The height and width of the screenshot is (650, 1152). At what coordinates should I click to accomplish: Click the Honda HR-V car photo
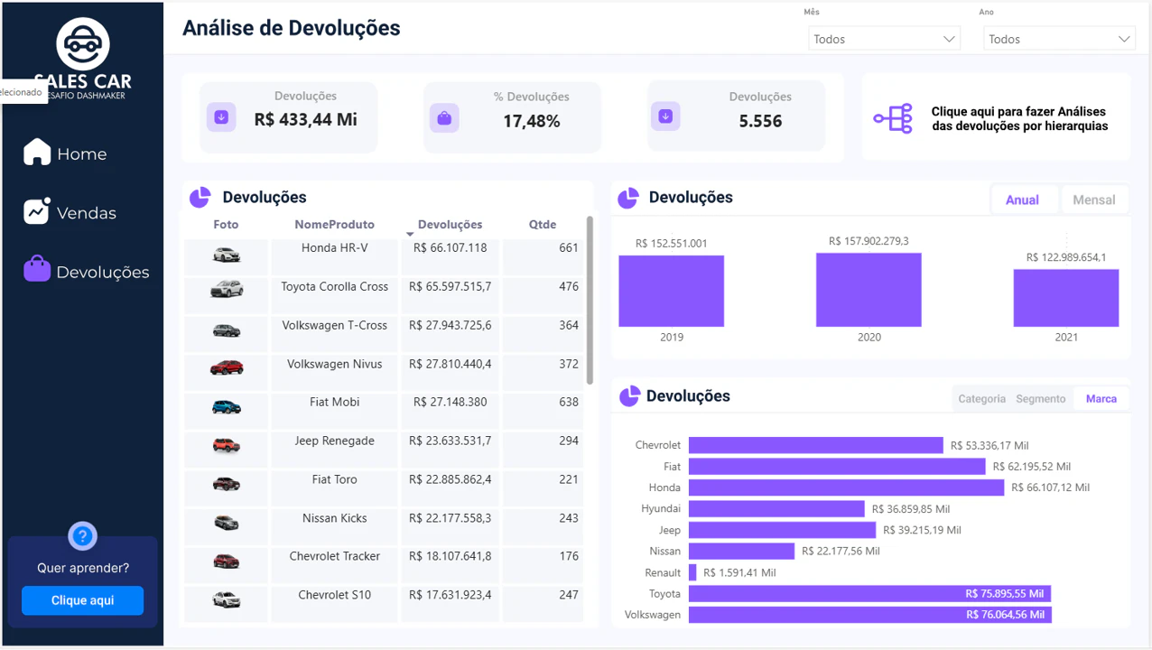[x=227, y=255]
